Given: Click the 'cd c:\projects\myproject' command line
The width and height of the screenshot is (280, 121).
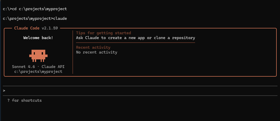Looking at the screenshot, I should pyautogui.click(x=39, y=9).
